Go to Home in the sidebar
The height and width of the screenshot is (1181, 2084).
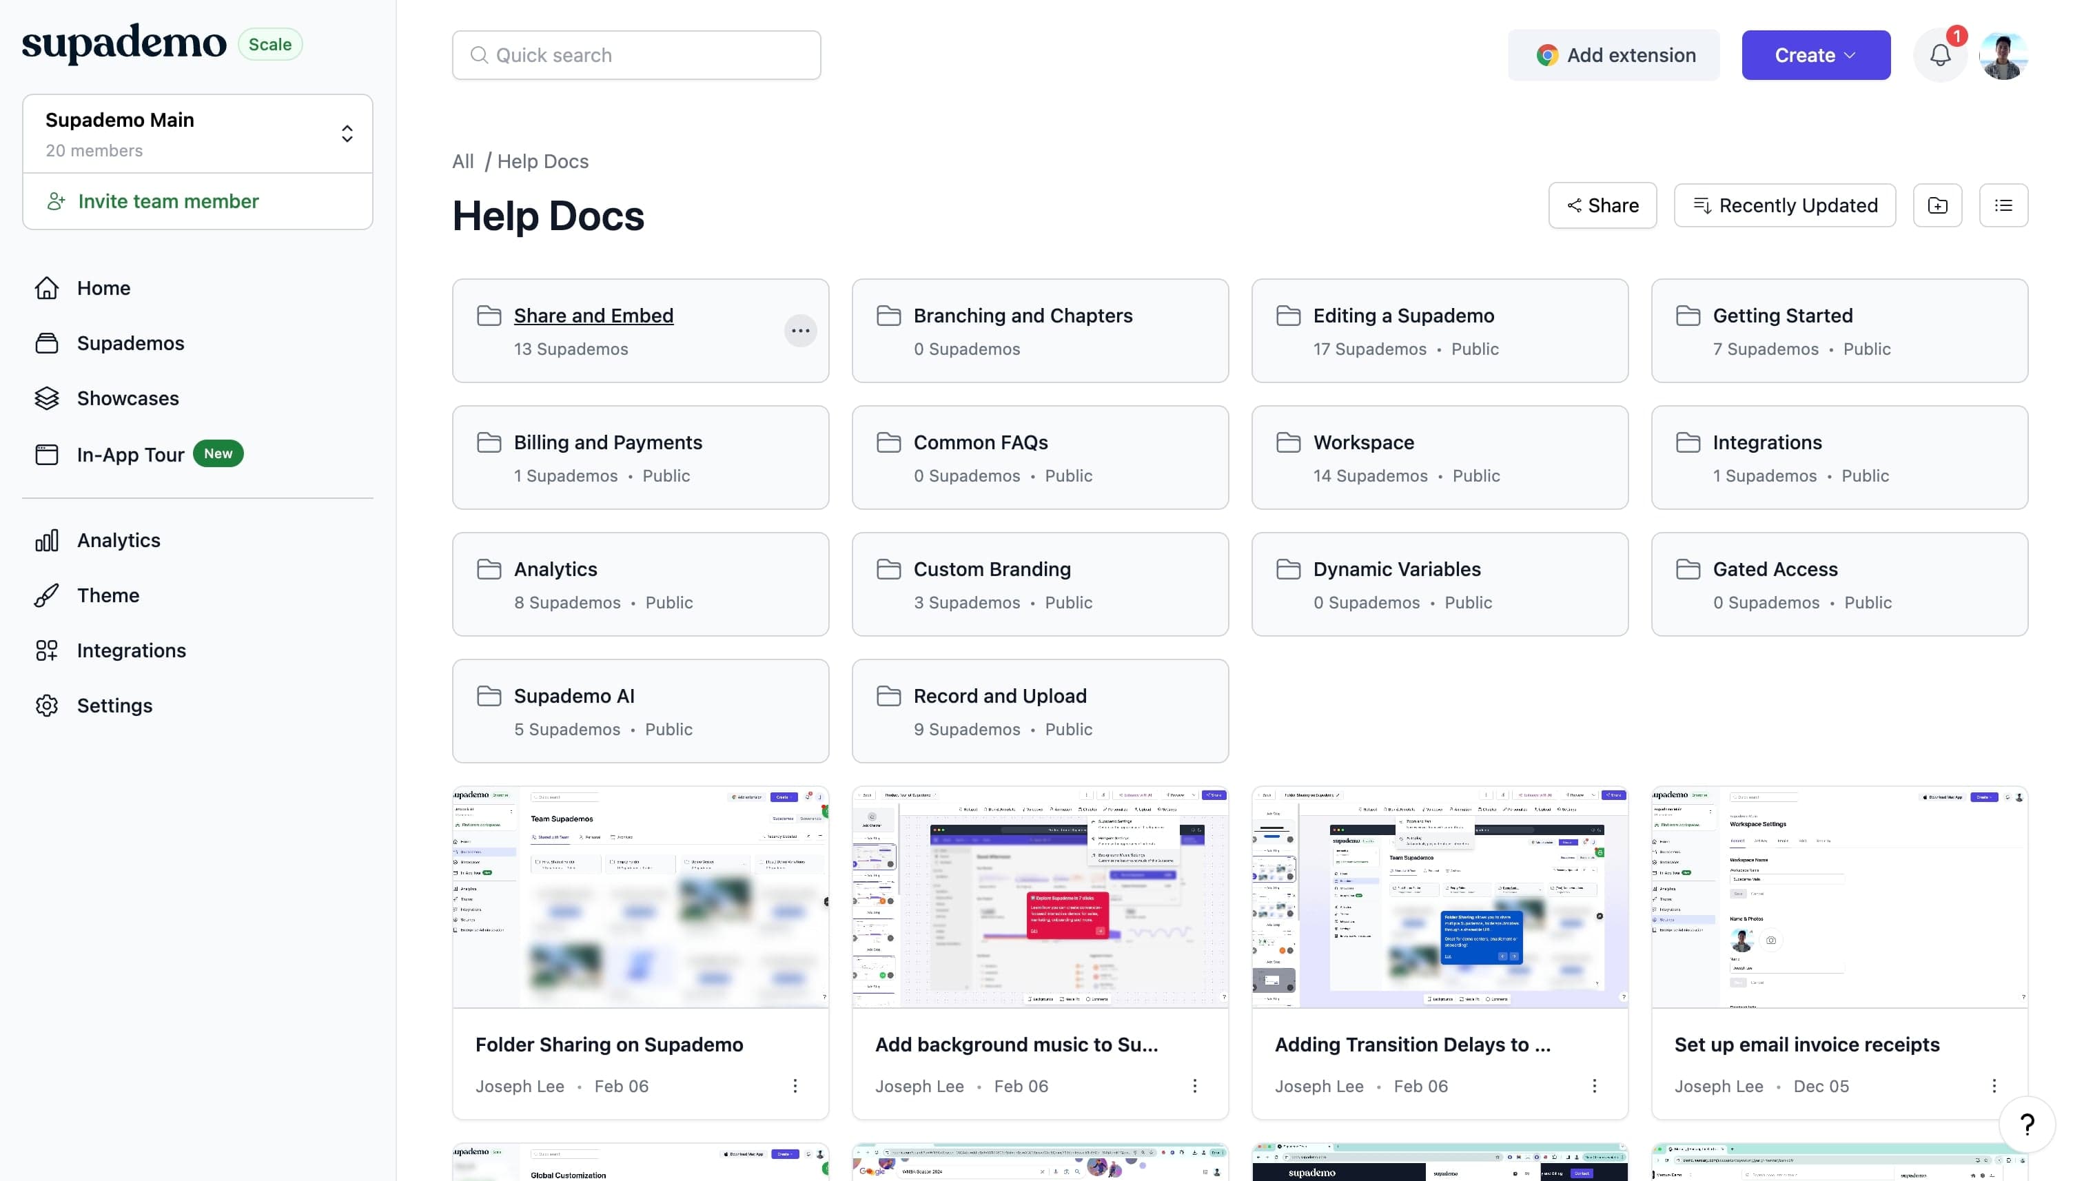click(104, 288)
